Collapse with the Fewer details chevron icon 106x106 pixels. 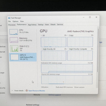pos(12,91)
